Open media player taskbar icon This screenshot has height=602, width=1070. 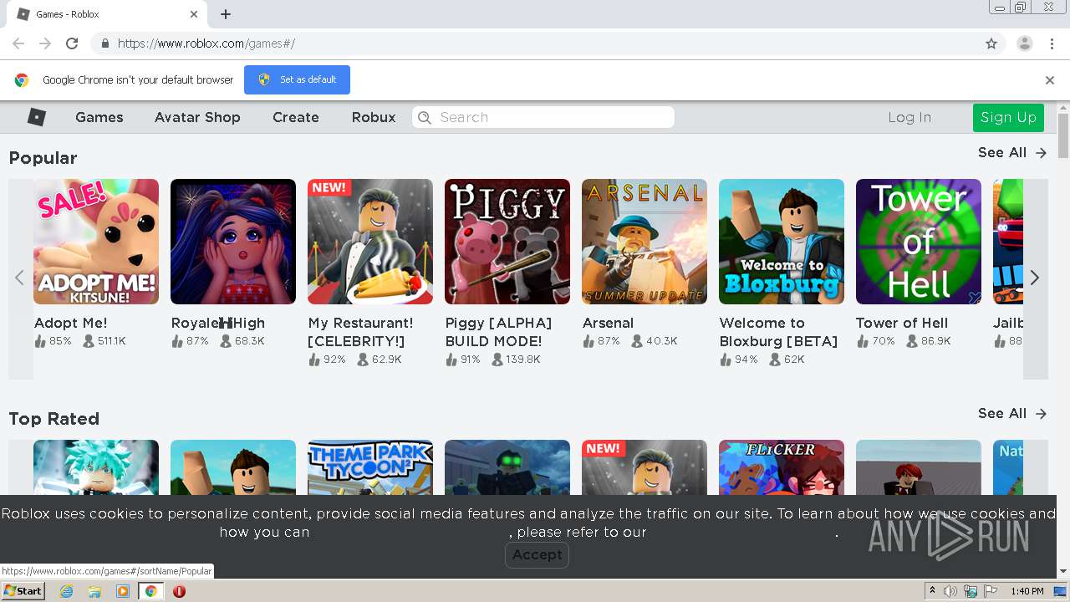point(123,591)
